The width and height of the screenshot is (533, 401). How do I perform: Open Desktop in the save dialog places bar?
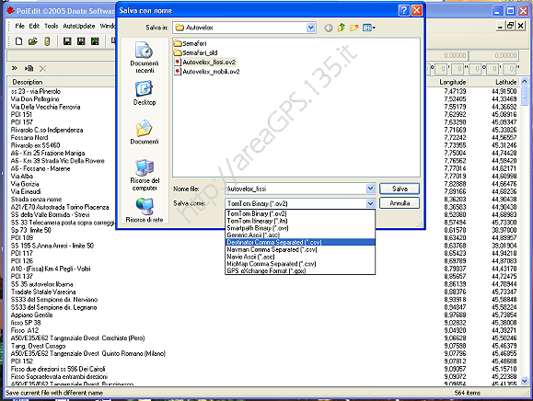(145, 93)
